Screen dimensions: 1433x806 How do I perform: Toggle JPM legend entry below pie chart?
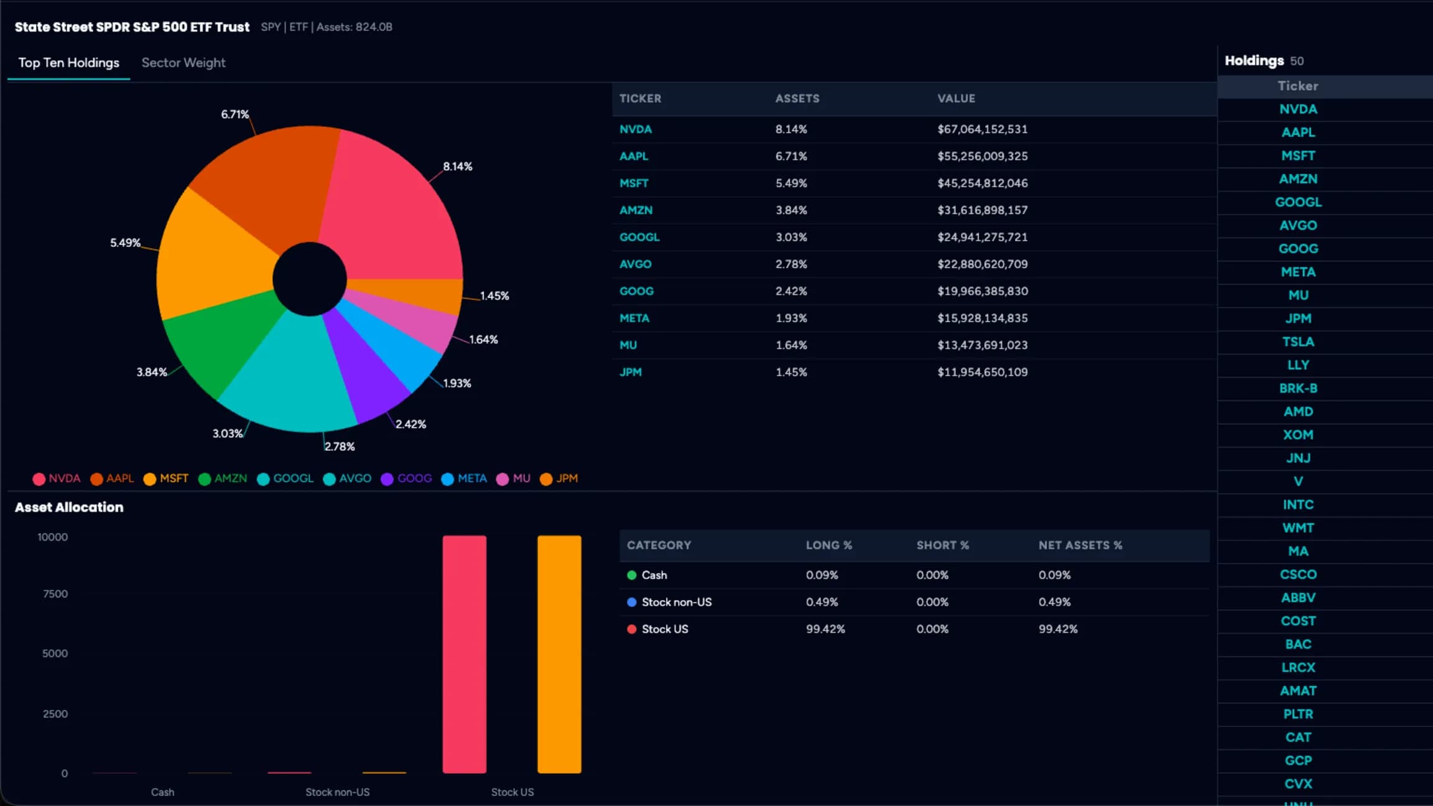[559, 478]
